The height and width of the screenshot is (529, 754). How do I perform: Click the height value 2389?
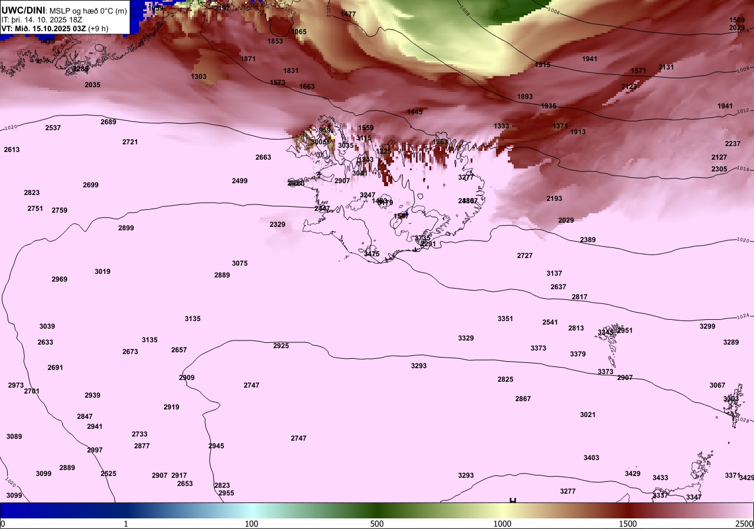click(588, 240)
